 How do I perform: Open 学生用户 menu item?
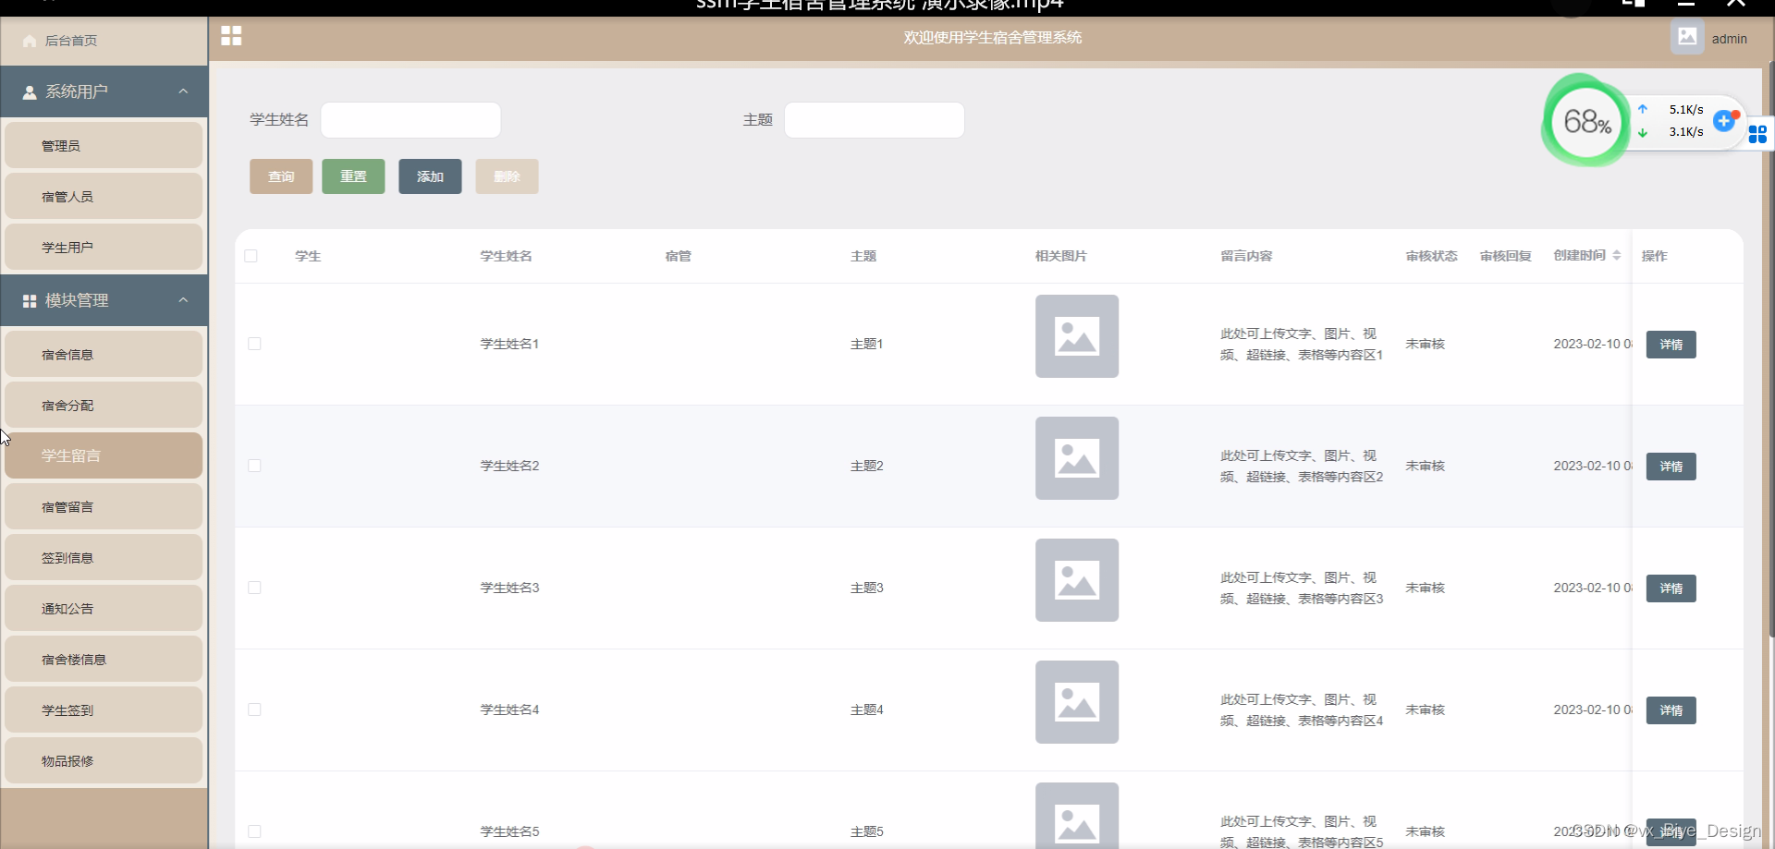click(104, 247)
